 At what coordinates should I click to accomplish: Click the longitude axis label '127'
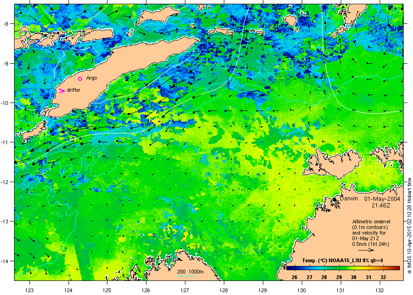coord(185,290)
